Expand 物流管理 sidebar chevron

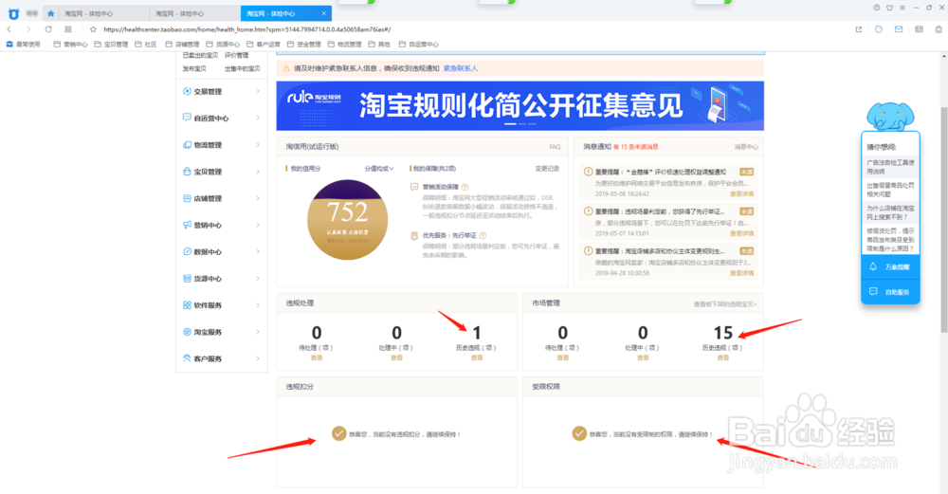(258, 145)
